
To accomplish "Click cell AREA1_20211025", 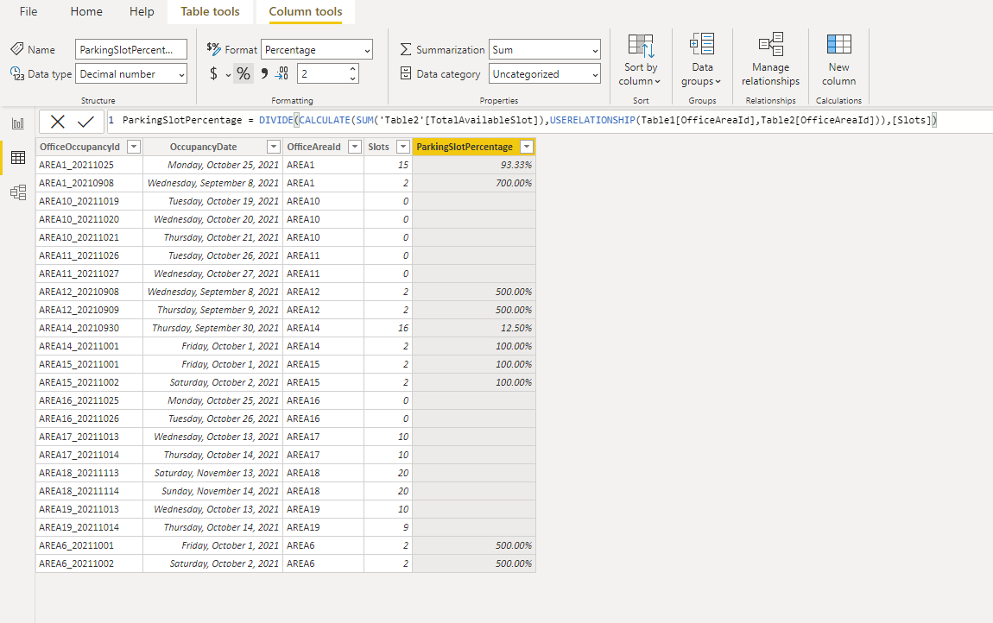I will (89, 165).
